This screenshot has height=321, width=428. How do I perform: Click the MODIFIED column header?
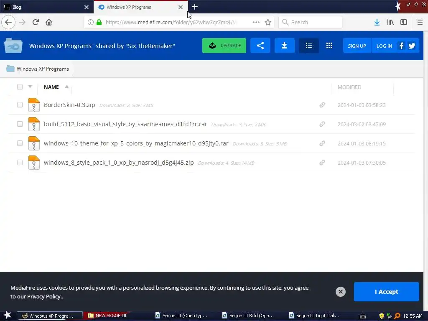pyautogui.click(x=349, y=87)
